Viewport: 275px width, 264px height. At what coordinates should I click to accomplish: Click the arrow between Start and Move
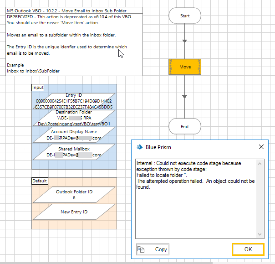pos(184,41)
